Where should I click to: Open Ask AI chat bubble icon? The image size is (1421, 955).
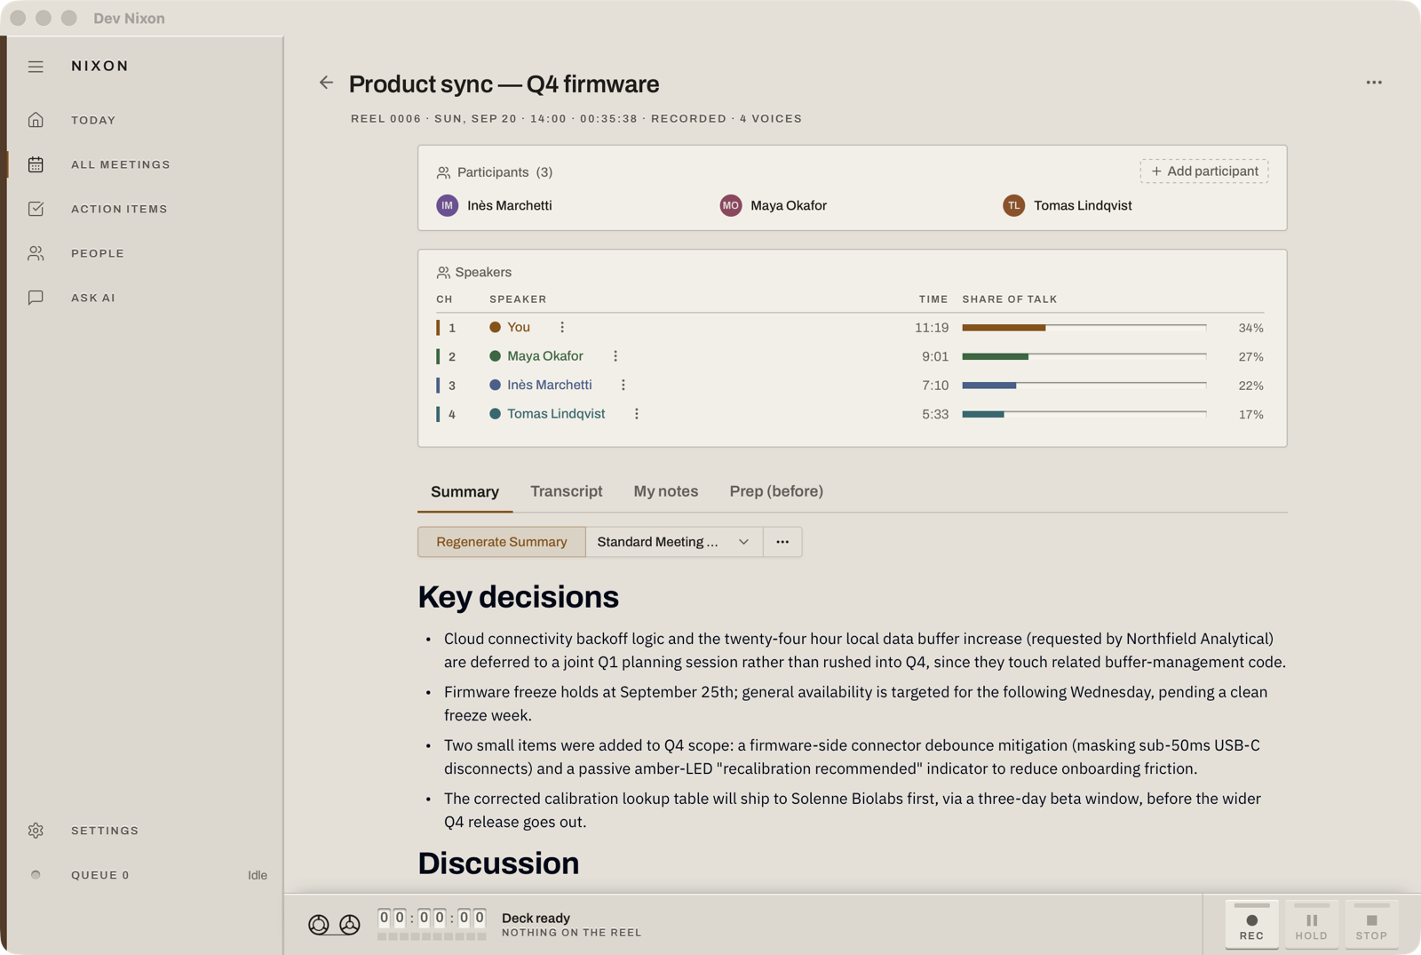(36, 298)
